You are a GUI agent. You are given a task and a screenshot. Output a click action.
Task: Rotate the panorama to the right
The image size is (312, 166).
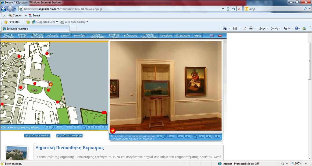187,137
